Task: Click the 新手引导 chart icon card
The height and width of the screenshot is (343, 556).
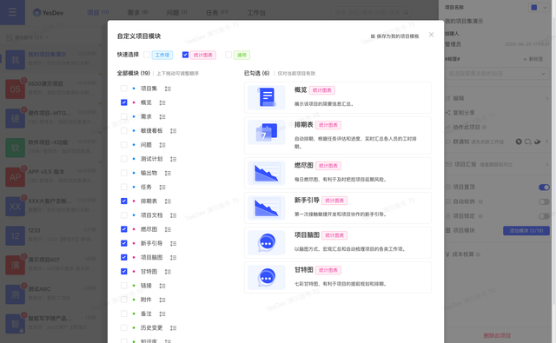Action: (x=267, y=208)
